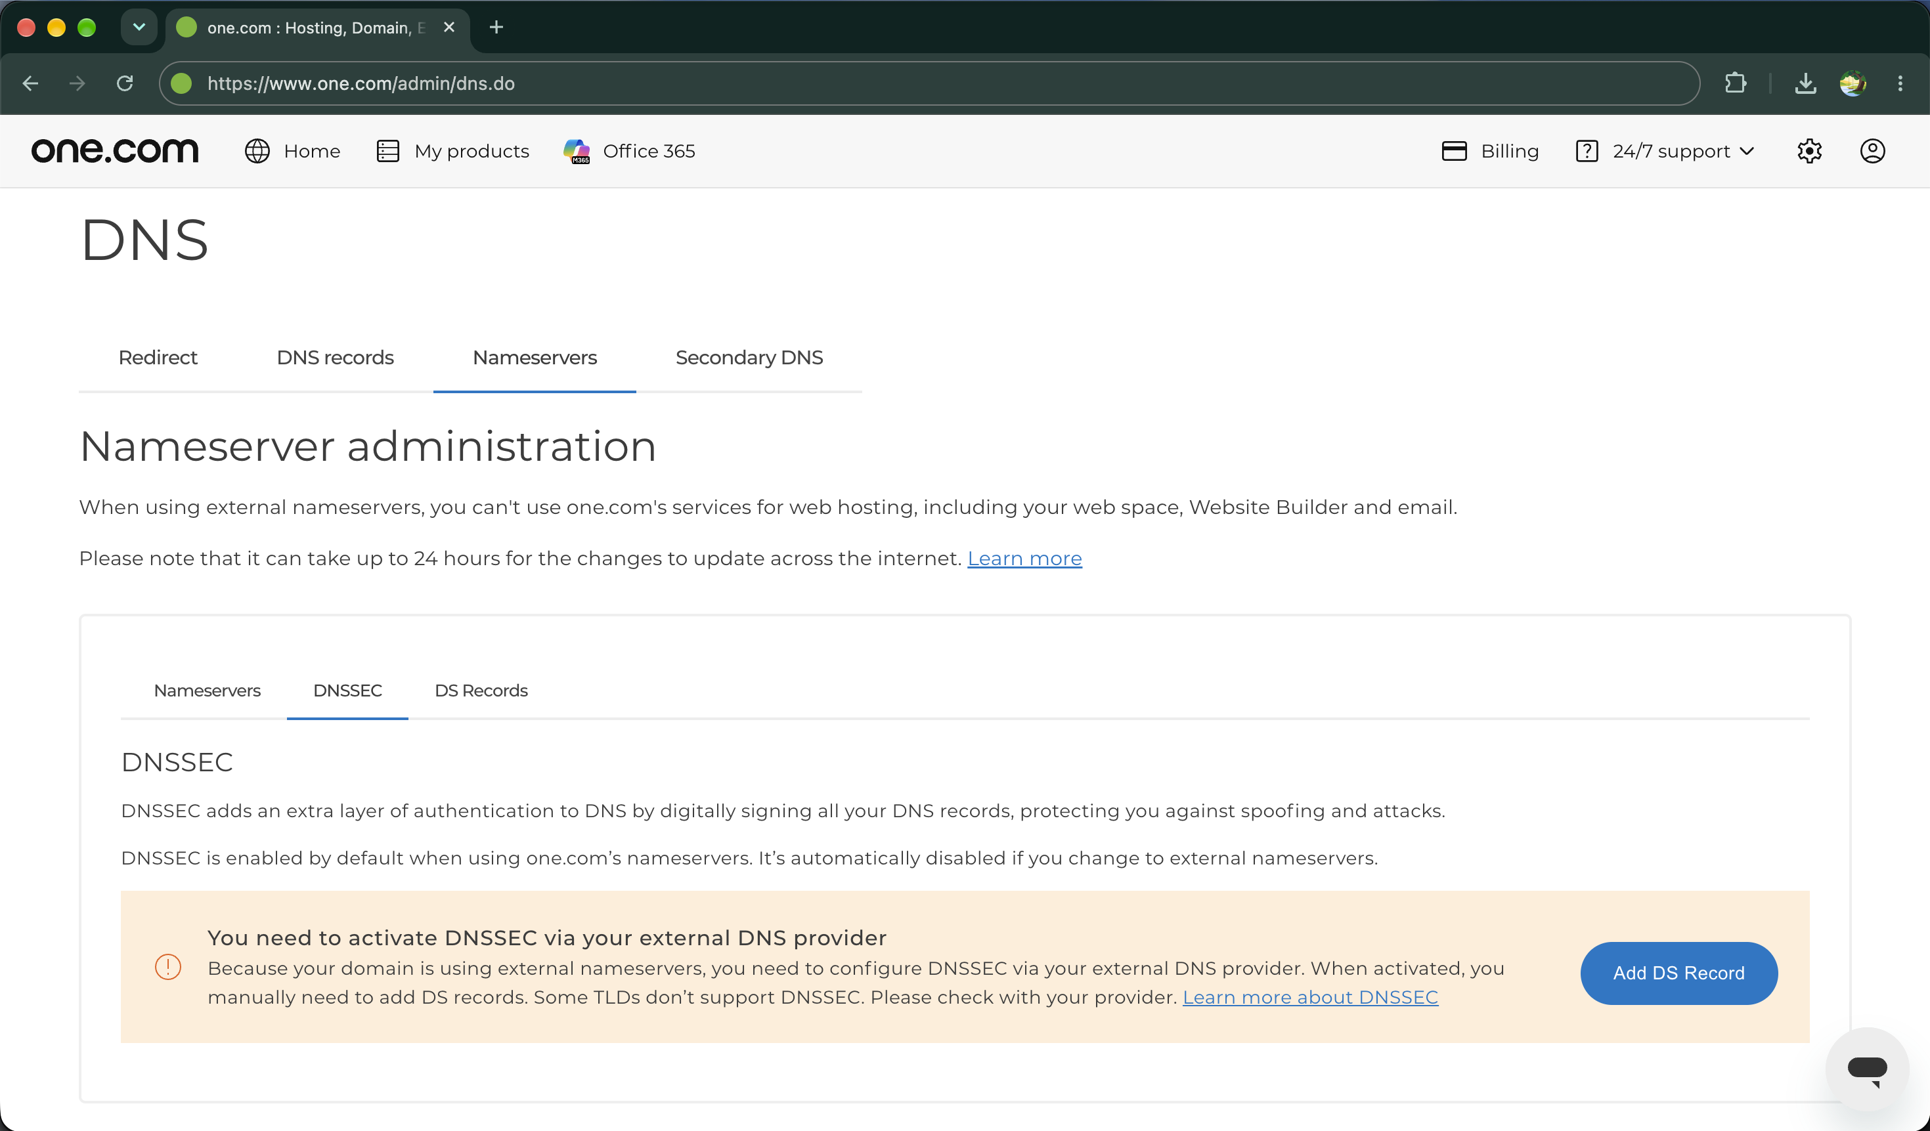The height and width of the screenshot is (1131, 1930).
Task: Open the browser three-dot menu
Action: [1900, 83]
